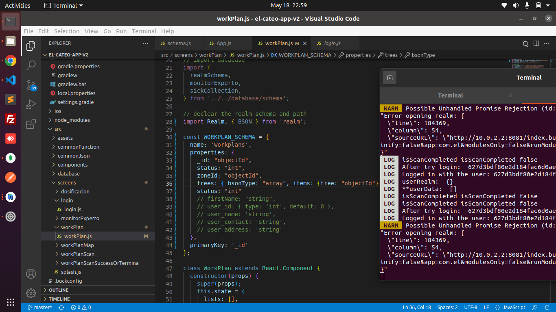Open a new terminal with the plus icon

pyautogui.click(x=390, y=77)
